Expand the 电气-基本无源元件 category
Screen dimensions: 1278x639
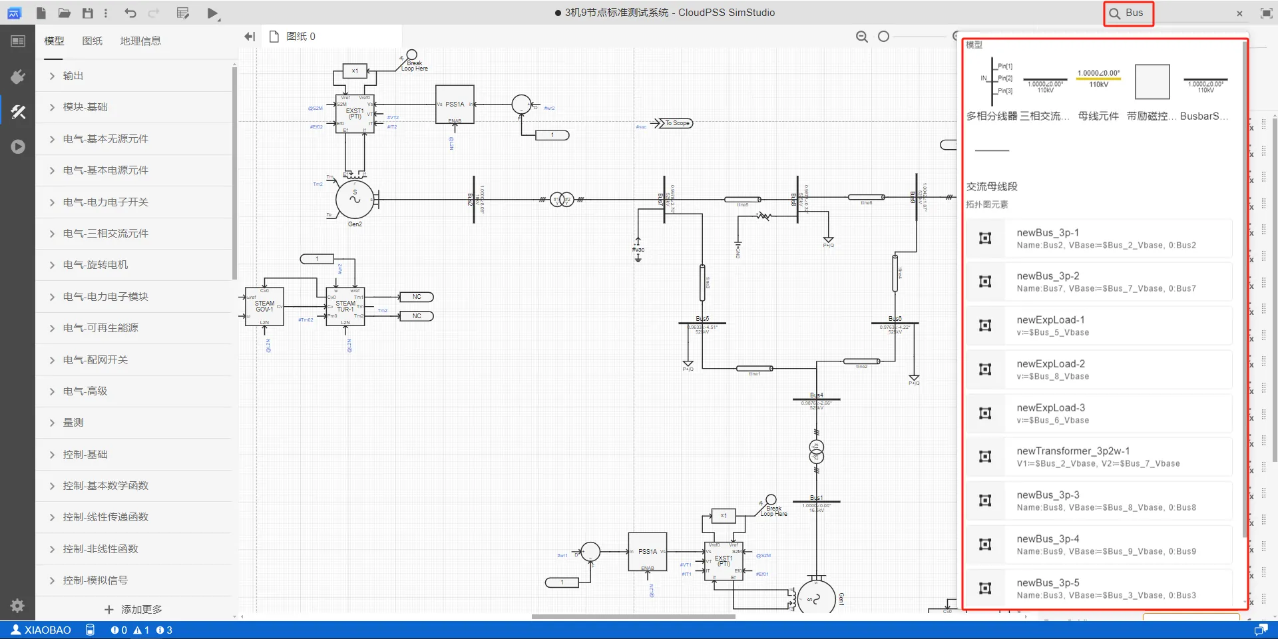134,139
